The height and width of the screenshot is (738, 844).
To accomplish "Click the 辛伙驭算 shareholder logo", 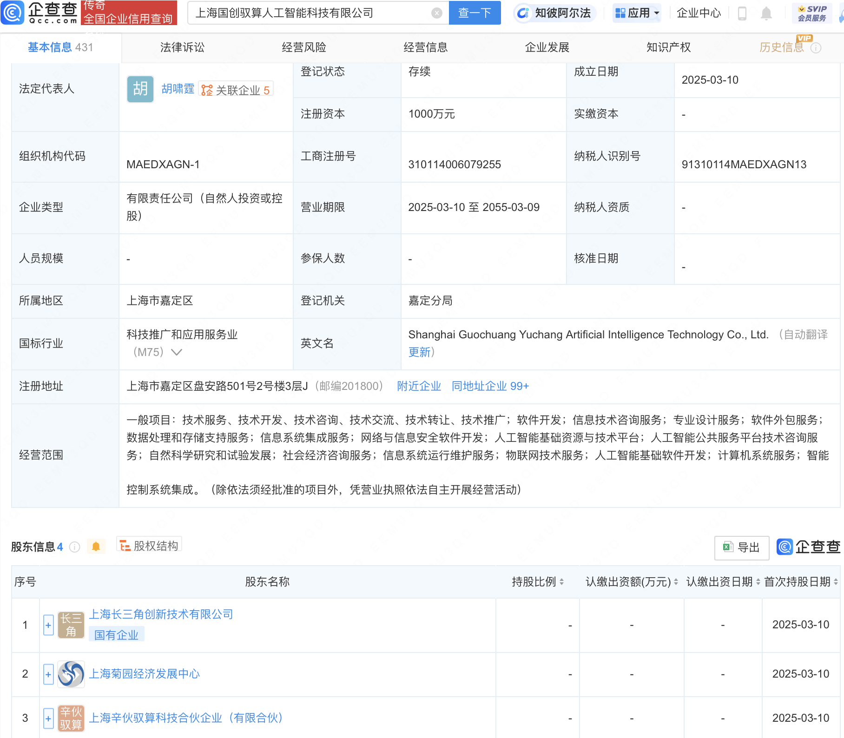I will click(71, 718).
